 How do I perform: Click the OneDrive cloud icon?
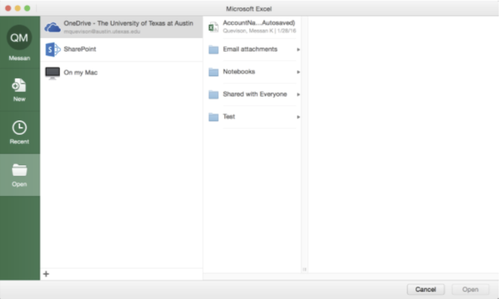pos(53,28)
